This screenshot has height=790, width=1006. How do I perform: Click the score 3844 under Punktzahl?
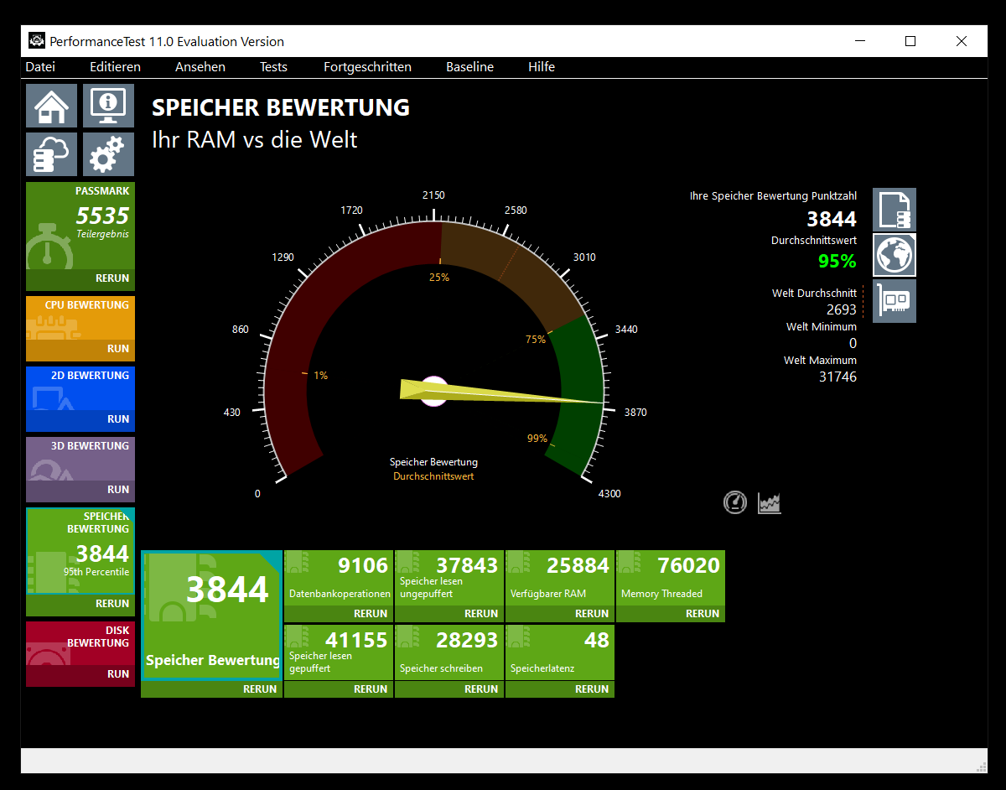832,219
